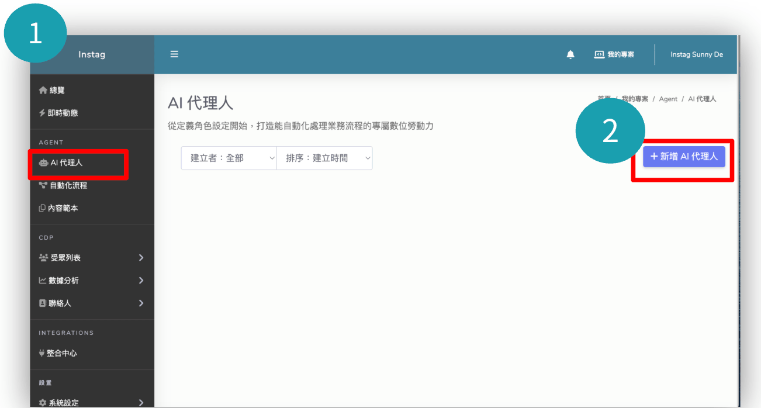
Task: Click the home icon beside 總覽
Action: point(43,90)
